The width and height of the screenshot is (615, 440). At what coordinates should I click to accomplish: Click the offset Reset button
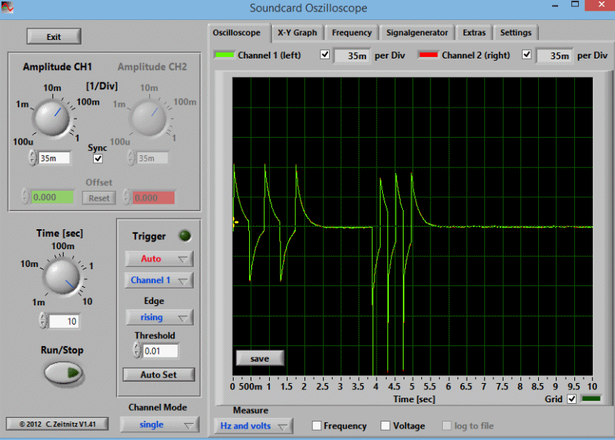[x=99, y=198]
